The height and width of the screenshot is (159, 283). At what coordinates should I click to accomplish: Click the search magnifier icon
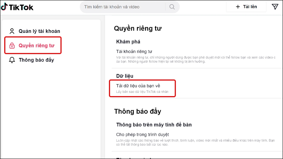pos(172,7)
